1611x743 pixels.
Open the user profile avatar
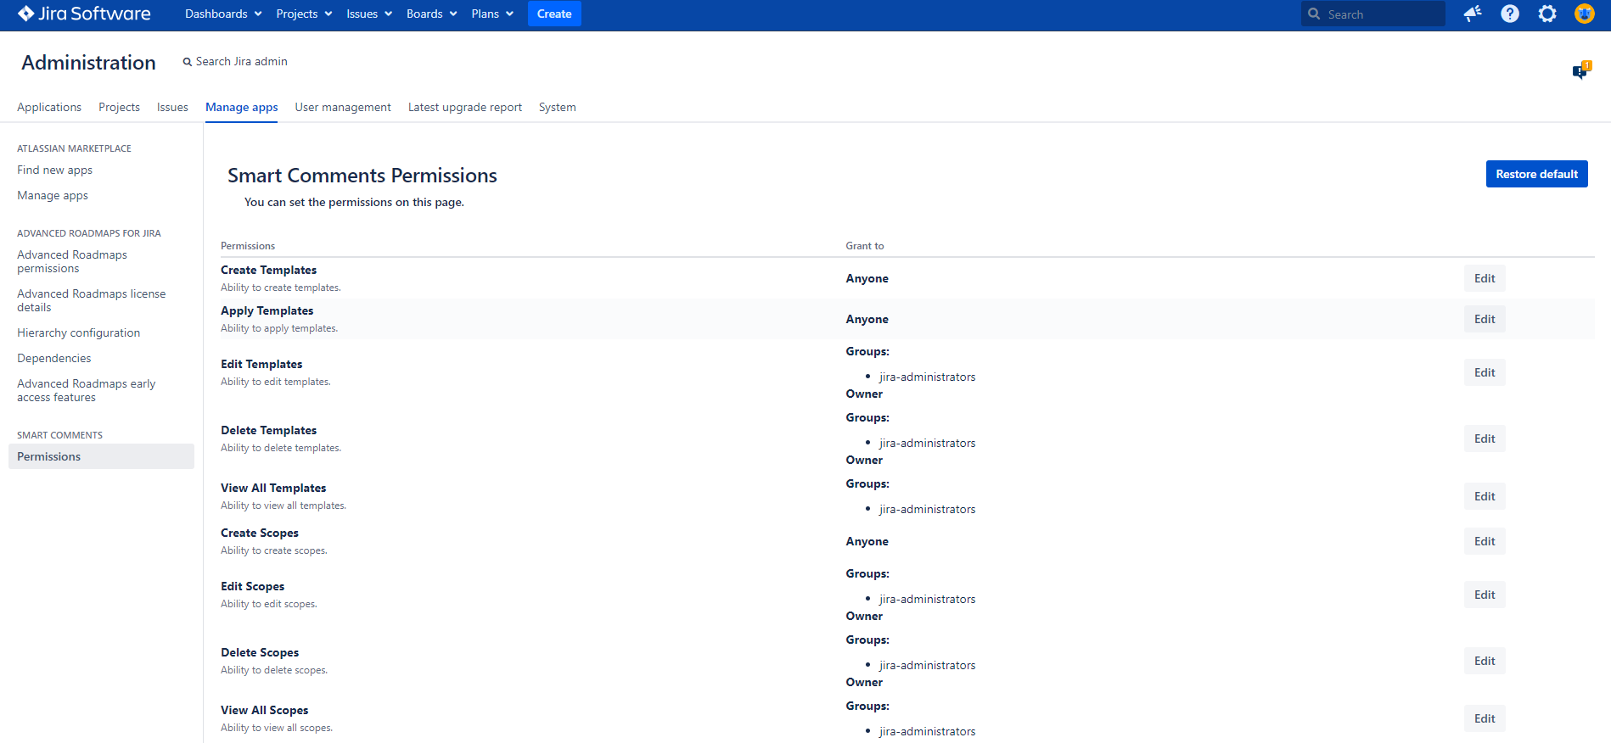point(1584,14)
